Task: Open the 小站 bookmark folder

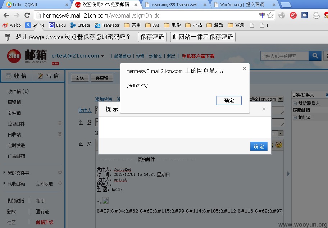Action: [x=194, y=25]
